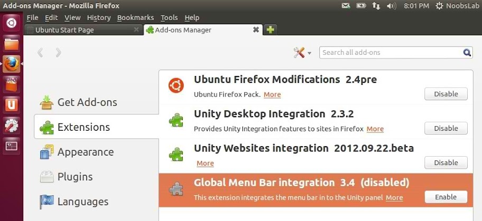Open the History menu

(x=99, y=18)
